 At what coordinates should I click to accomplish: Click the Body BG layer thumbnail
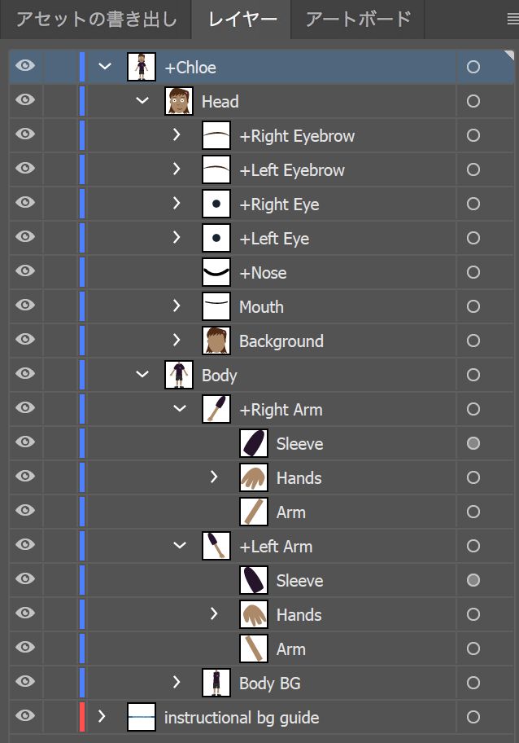point(215,683)
